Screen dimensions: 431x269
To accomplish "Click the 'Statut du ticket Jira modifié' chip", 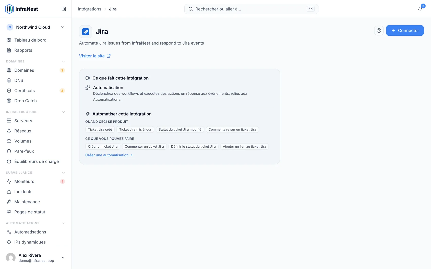I will click(x=180, y=130).
